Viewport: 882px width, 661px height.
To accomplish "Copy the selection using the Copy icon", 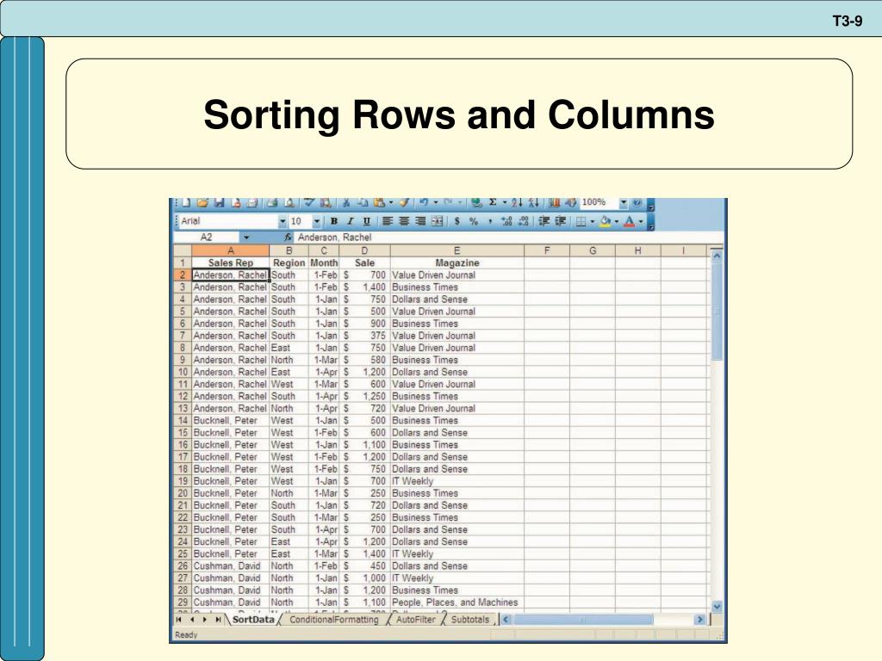I will click(x=363, y=203).
